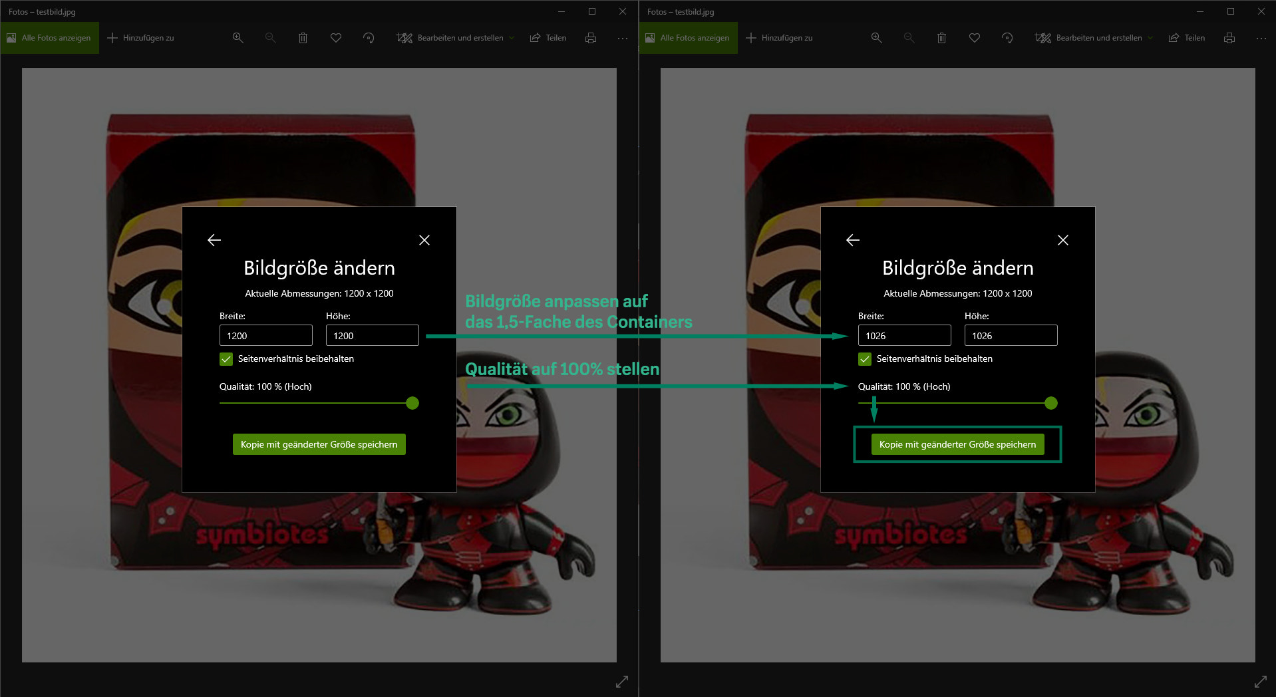This screenshot has width=1276, height=697.
Task: Uncheck Seitenverhältnis beibehalten in right dialog
Action: coord(865,359)
